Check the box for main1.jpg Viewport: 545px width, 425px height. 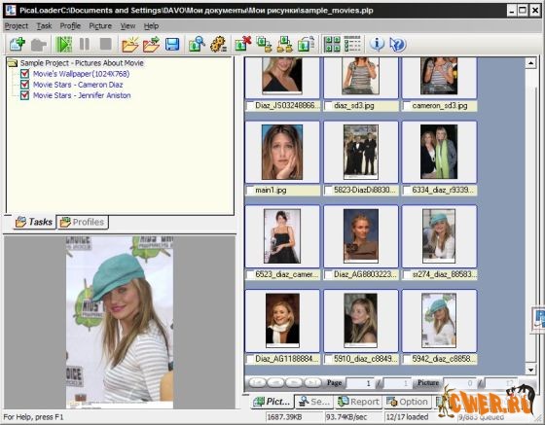(250, 191)
